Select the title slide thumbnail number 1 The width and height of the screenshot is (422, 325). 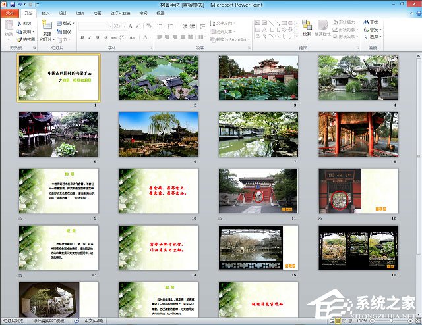click(59, 78)
